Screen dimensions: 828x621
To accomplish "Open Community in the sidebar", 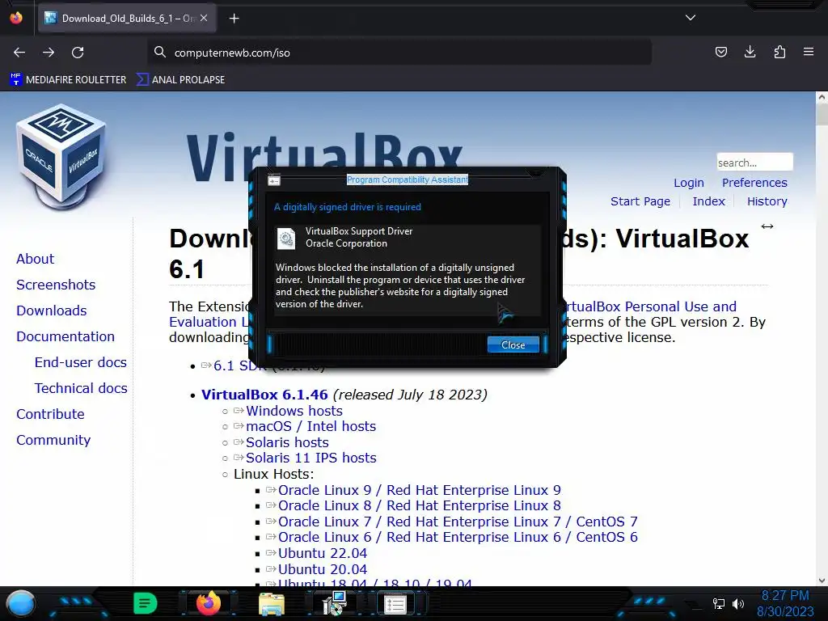I will 53,440.
